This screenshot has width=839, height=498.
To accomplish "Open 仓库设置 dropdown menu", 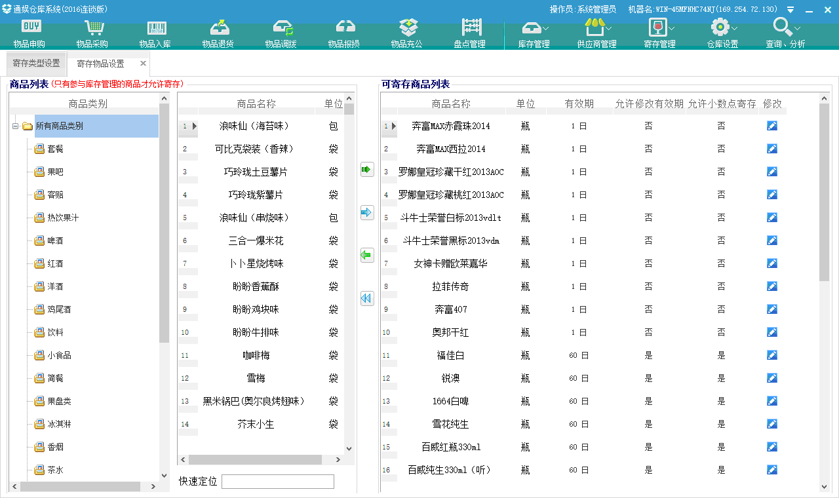I will pos(723,35).
